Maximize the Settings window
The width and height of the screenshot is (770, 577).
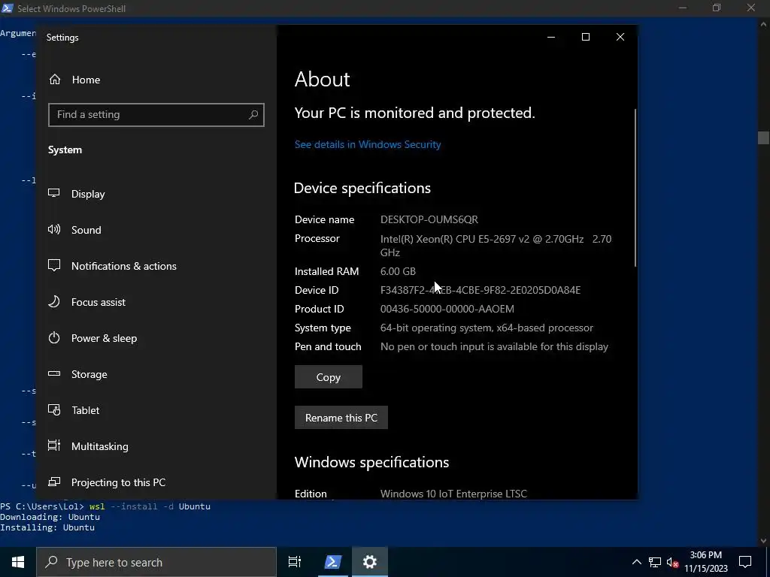(585, 38)
